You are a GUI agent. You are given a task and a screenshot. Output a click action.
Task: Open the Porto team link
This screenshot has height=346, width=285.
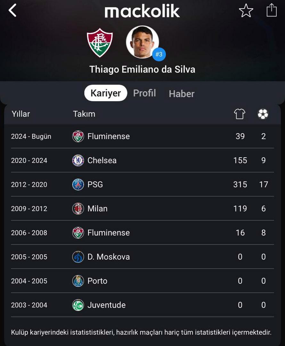point(97,281)
